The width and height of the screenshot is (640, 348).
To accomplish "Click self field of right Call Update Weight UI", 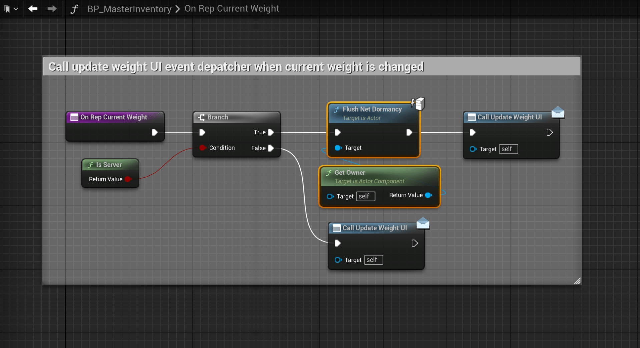I will pyautogui.click(x=508, y=149).
